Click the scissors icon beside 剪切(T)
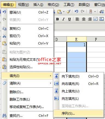Viewport: 105px width, 119px height. 4,36
